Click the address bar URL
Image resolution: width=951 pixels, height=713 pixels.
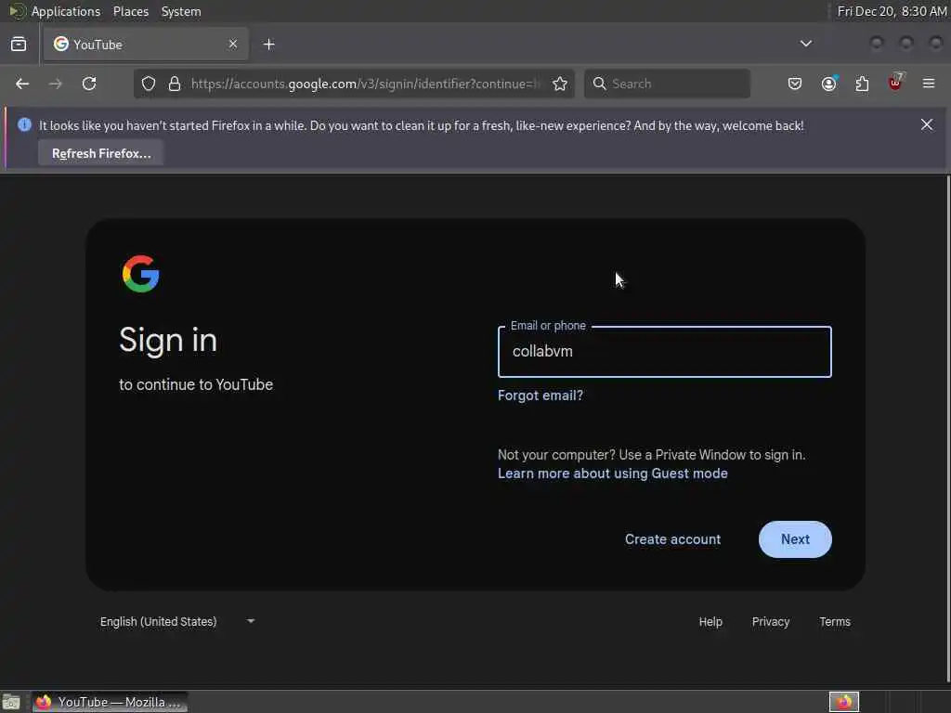(x=365, y=84)
